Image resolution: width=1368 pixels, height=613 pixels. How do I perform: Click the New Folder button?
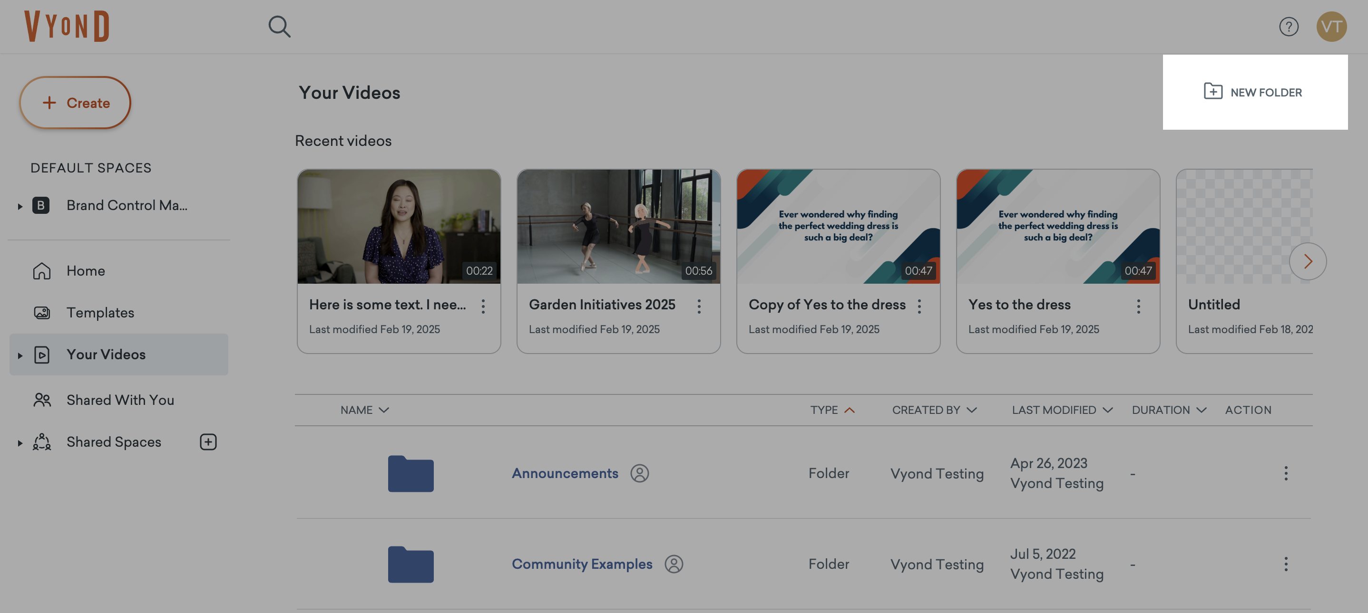click(1254, 92)
